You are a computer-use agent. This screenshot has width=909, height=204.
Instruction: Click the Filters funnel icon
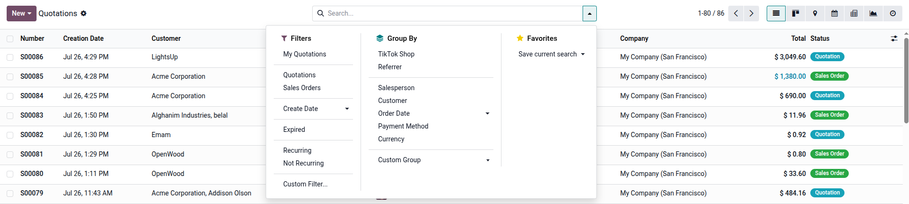tap(284, 38)
